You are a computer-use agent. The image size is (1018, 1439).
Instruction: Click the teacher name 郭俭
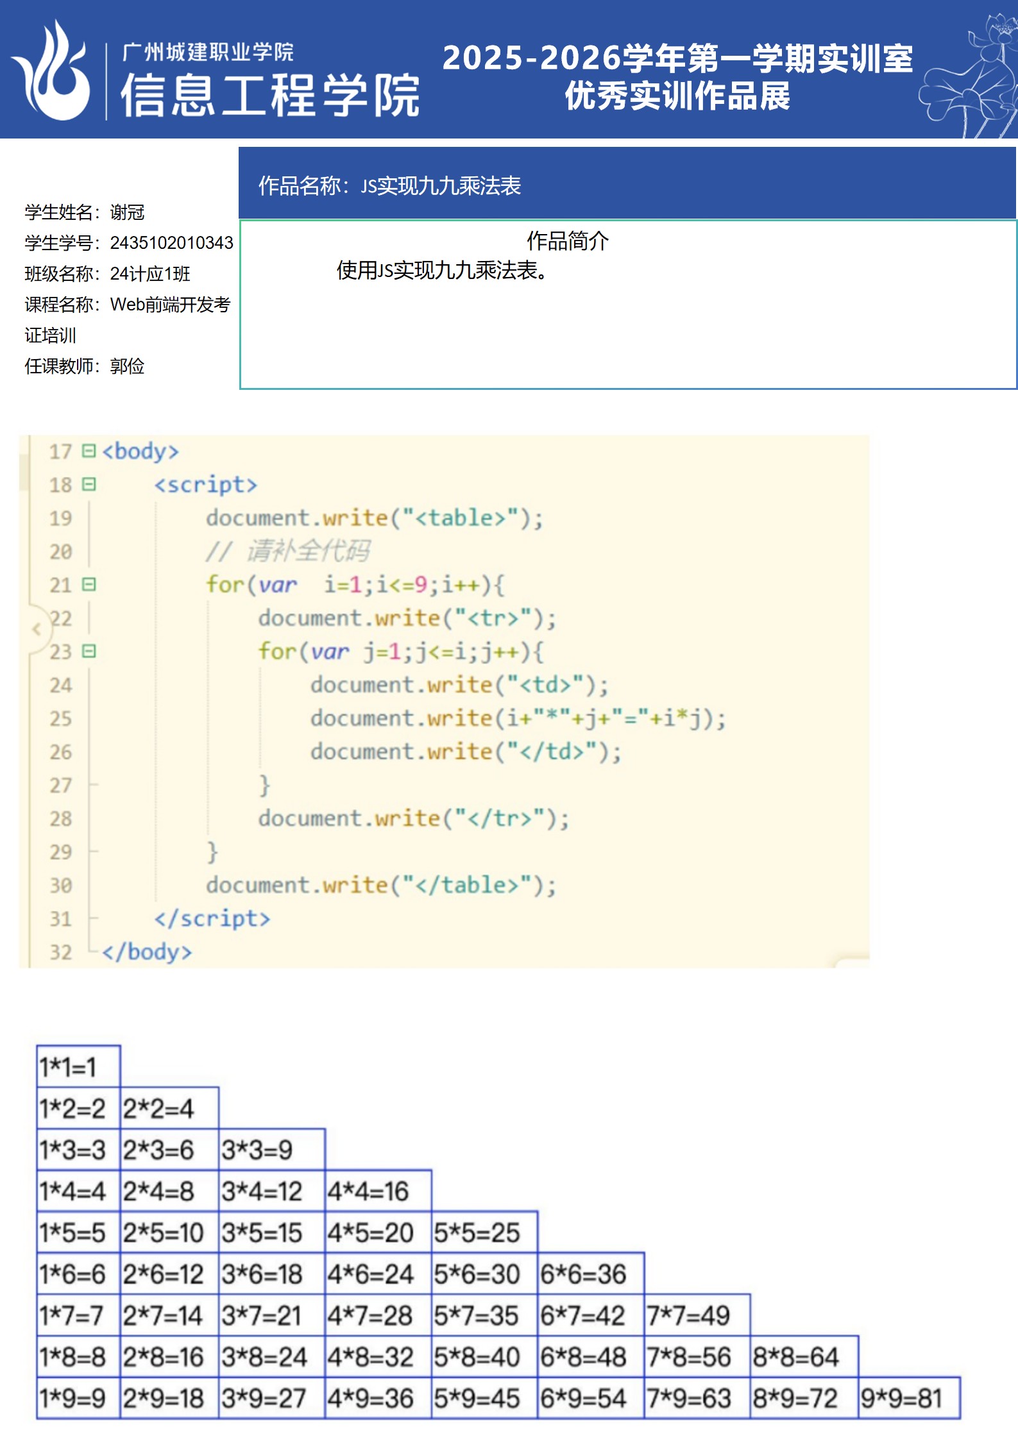(127, 366)
